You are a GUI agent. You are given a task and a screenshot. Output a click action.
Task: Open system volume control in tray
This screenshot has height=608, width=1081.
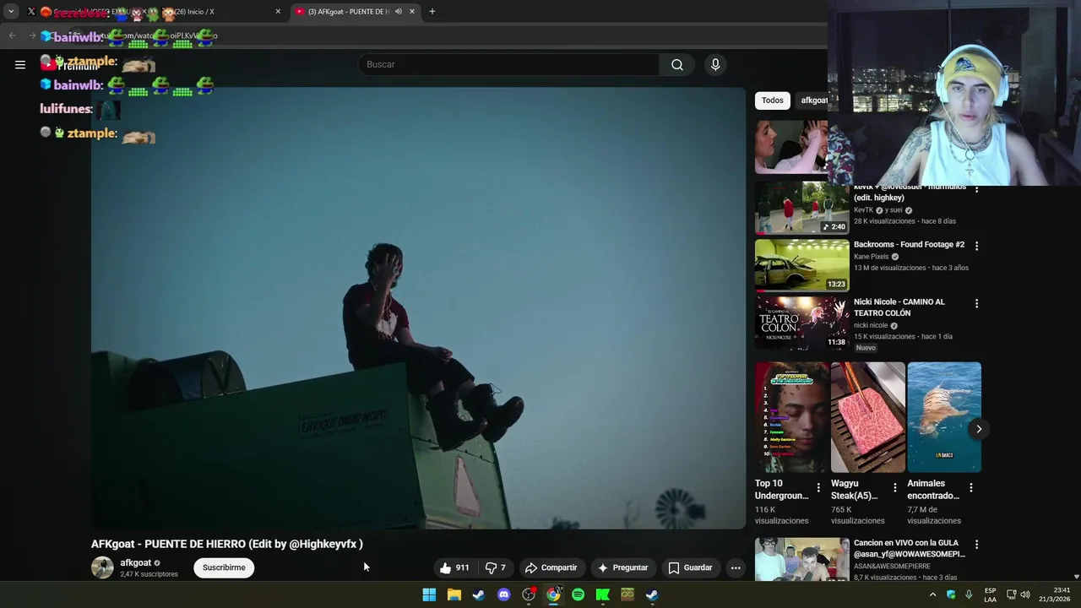[1025, 594]
